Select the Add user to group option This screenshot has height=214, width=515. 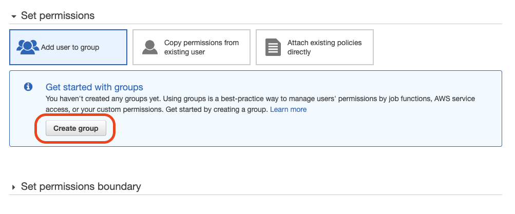tap(68, 47)
